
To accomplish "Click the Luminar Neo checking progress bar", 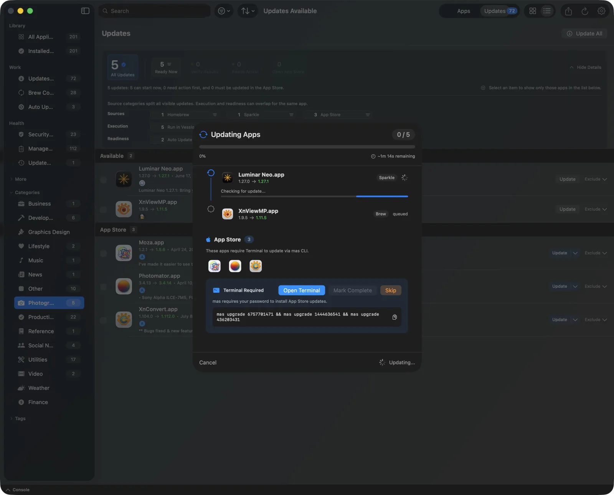I will point(314,196).
